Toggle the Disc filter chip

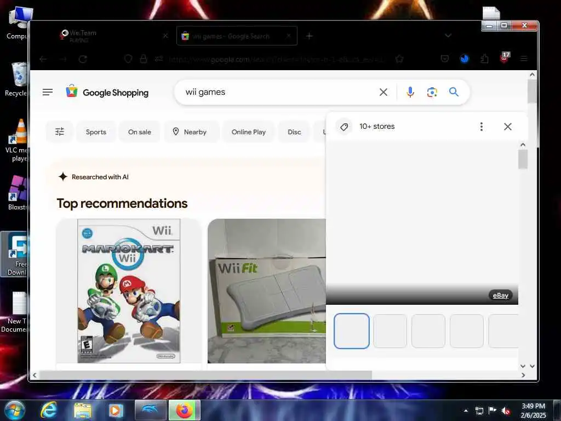coord(294,132)
